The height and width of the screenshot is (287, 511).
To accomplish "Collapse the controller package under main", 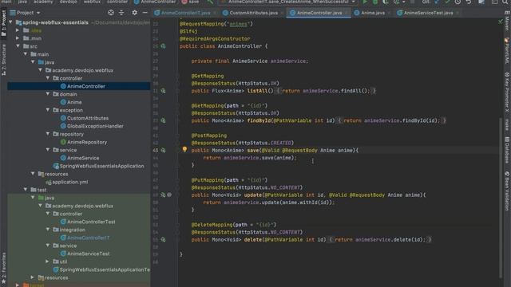I will 48,78.
